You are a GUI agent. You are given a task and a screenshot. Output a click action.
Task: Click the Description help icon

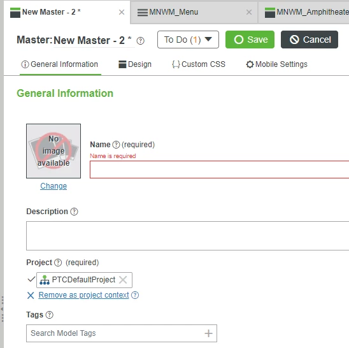74,212
